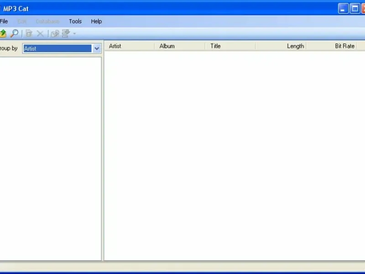The width and height of the screenshot is (365, 274).
Task: Click the grayed-out list export icon
Action: pyautogui.click(x=66, y=33)
